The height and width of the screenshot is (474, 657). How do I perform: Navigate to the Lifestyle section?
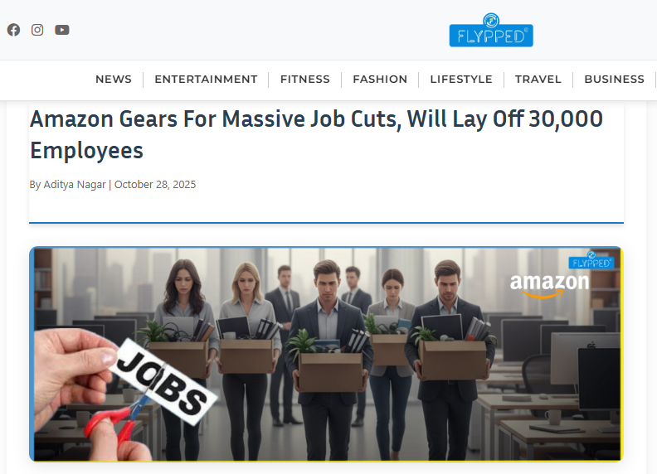[461, 80]
